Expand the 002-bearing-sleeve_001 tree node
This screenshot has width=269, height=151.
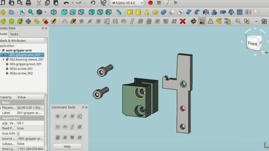4,60
